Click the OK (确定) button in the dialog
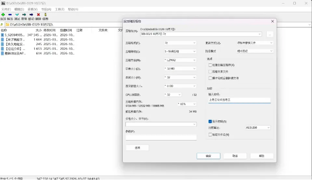 tap(209, 156)
